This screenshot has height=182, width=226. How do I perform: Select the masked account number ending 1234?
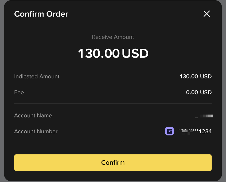[x=195, y=131]
